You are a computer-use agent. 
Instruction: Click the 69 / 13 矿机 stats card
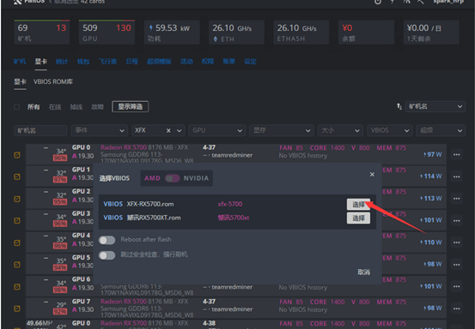coord(42,33)
